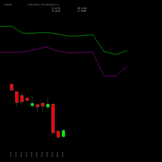
Task: Click the COALIND symbol title text
Action: [x=8, y=5]
